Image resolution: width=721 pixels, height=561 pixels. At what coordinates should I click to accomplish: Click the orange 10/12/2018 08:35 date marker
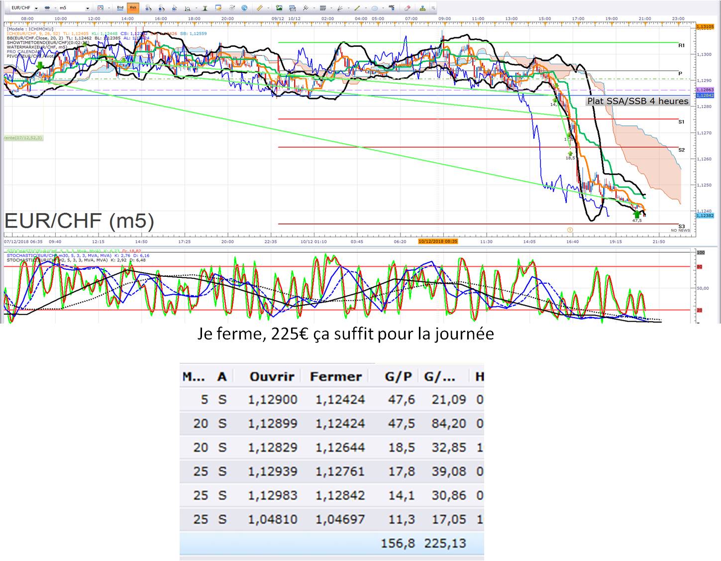pyautogui.click(x=438, y=241)
